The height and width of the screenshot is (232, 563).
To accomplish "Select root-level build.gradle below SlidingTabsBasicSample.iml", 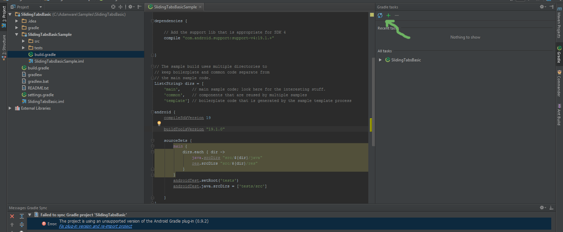I will [38, 68].
